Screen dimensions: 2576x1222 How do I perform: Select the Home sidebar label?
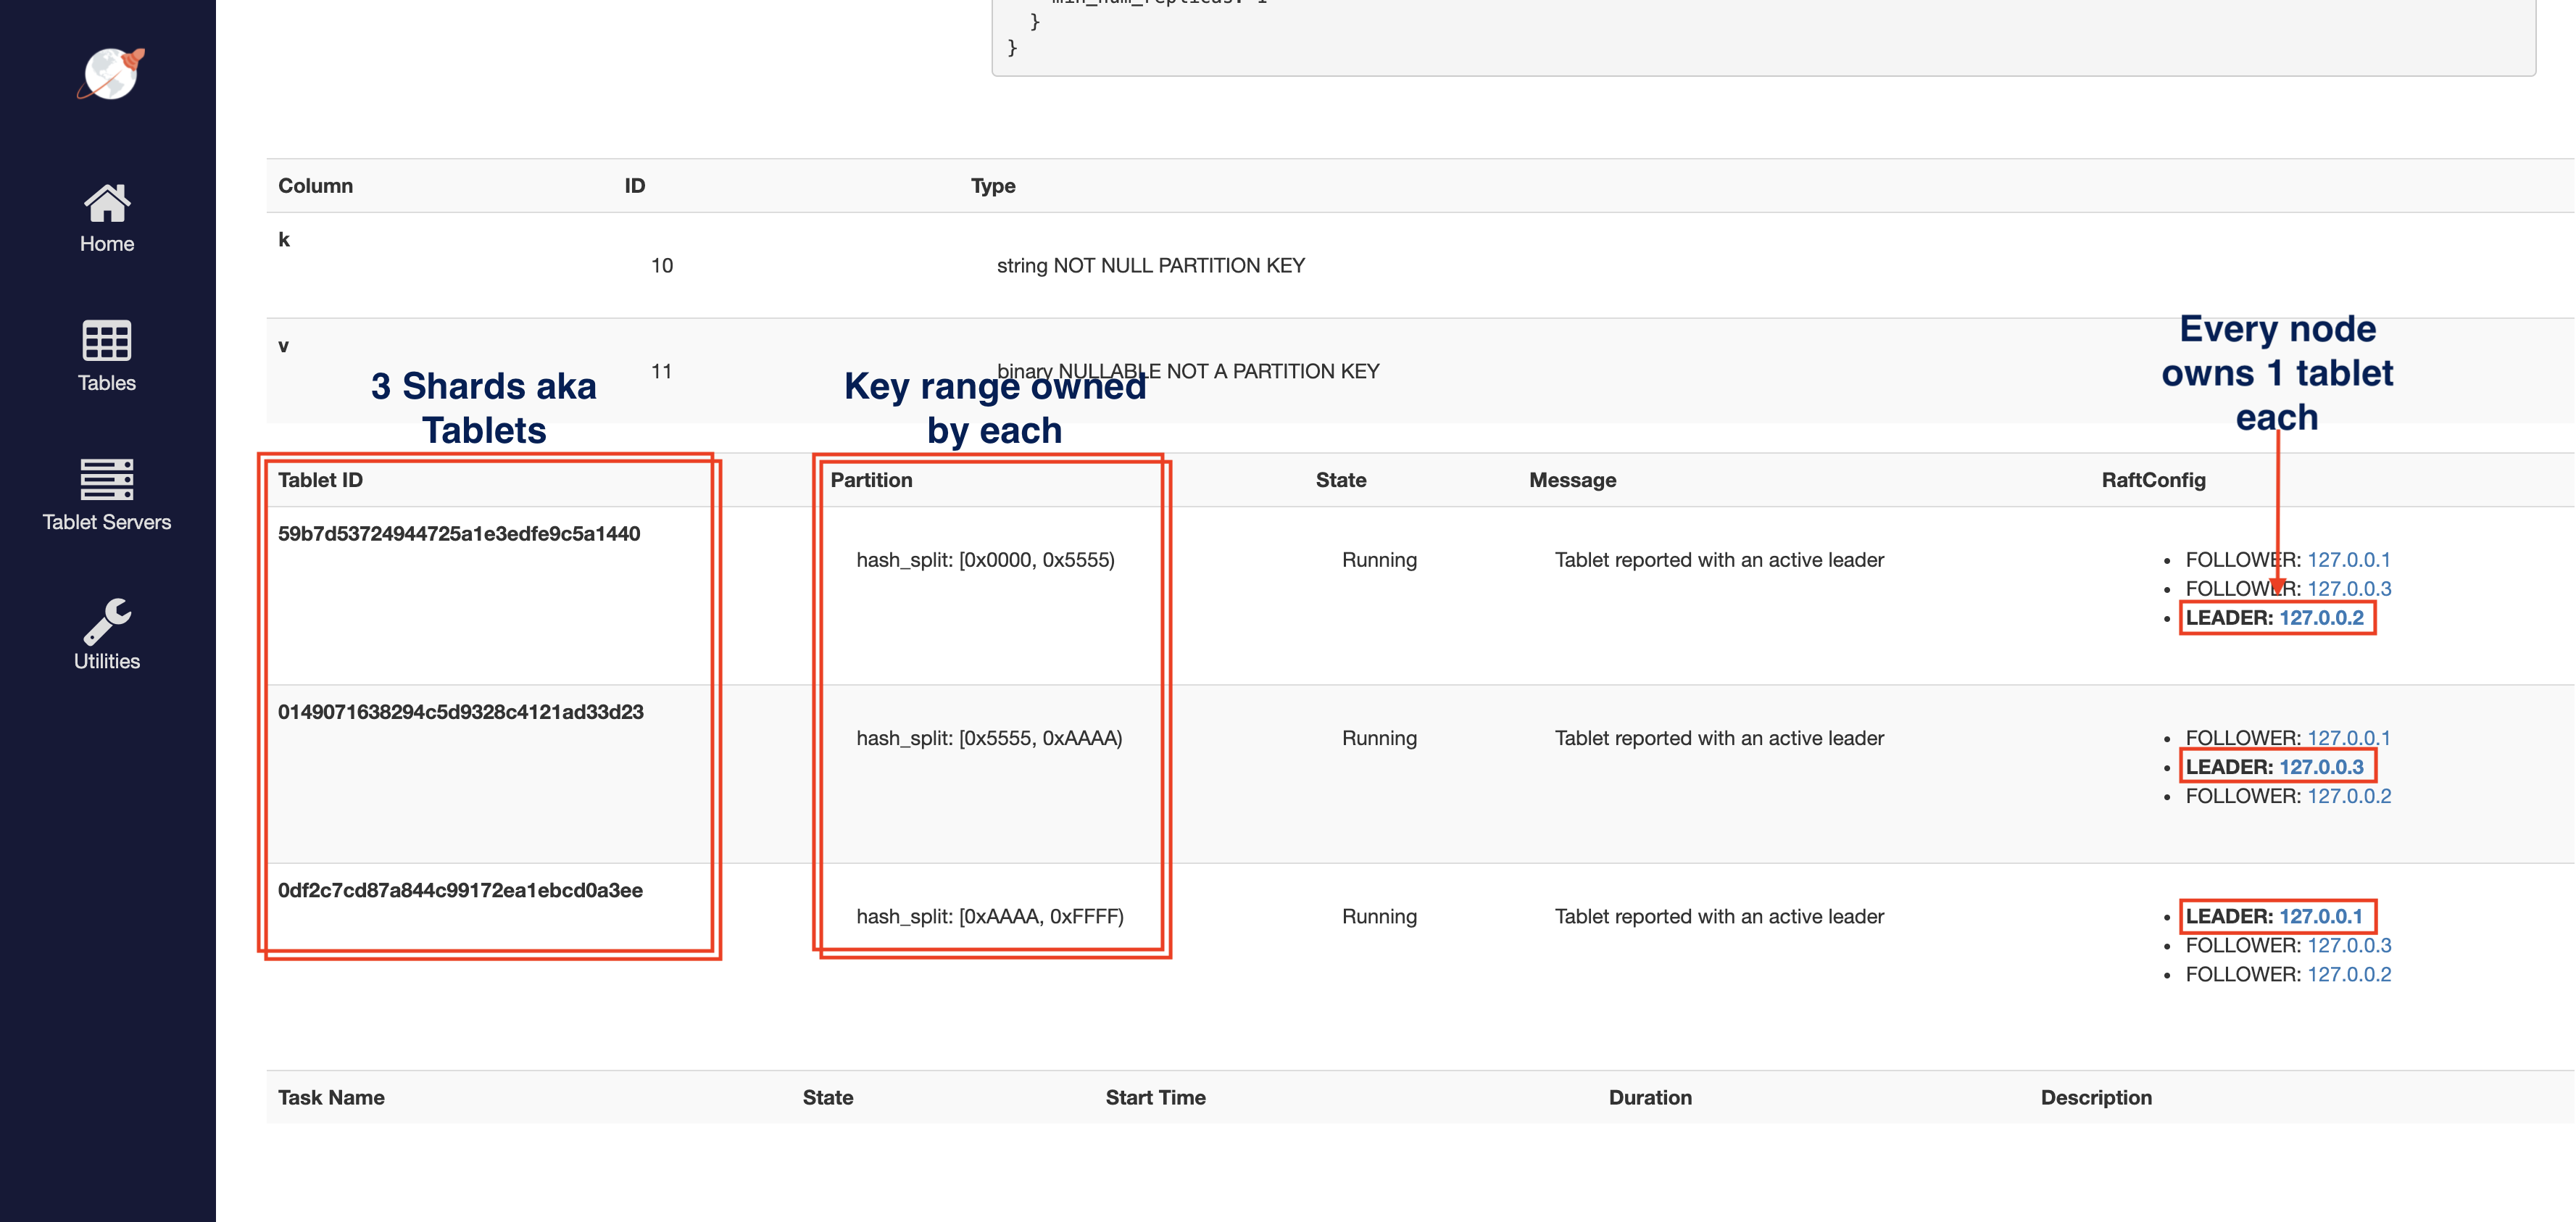pos(106,244)
